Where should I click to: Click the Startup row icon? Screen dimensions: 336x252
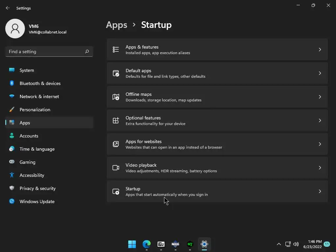(x=116, y=191)
